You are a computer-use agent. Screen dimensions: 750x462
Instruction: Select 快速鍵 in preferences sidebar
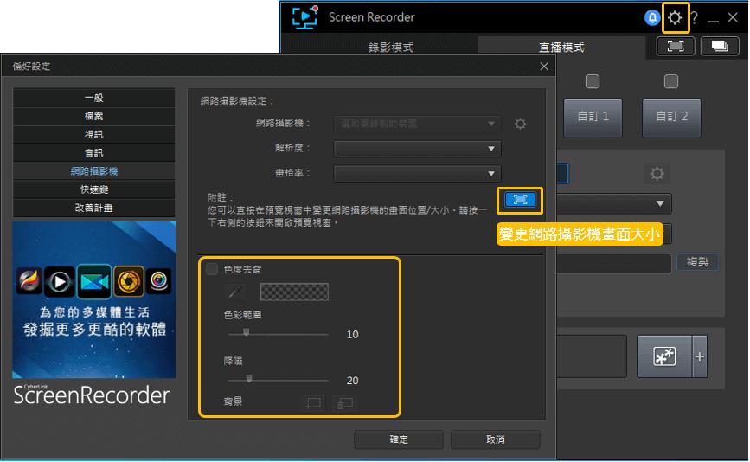[x=94, y=189]
